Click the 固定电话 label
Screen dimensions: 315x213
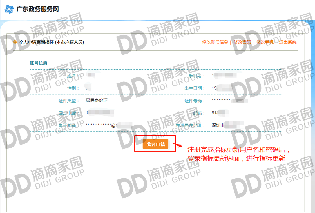(x=68, y=113)
